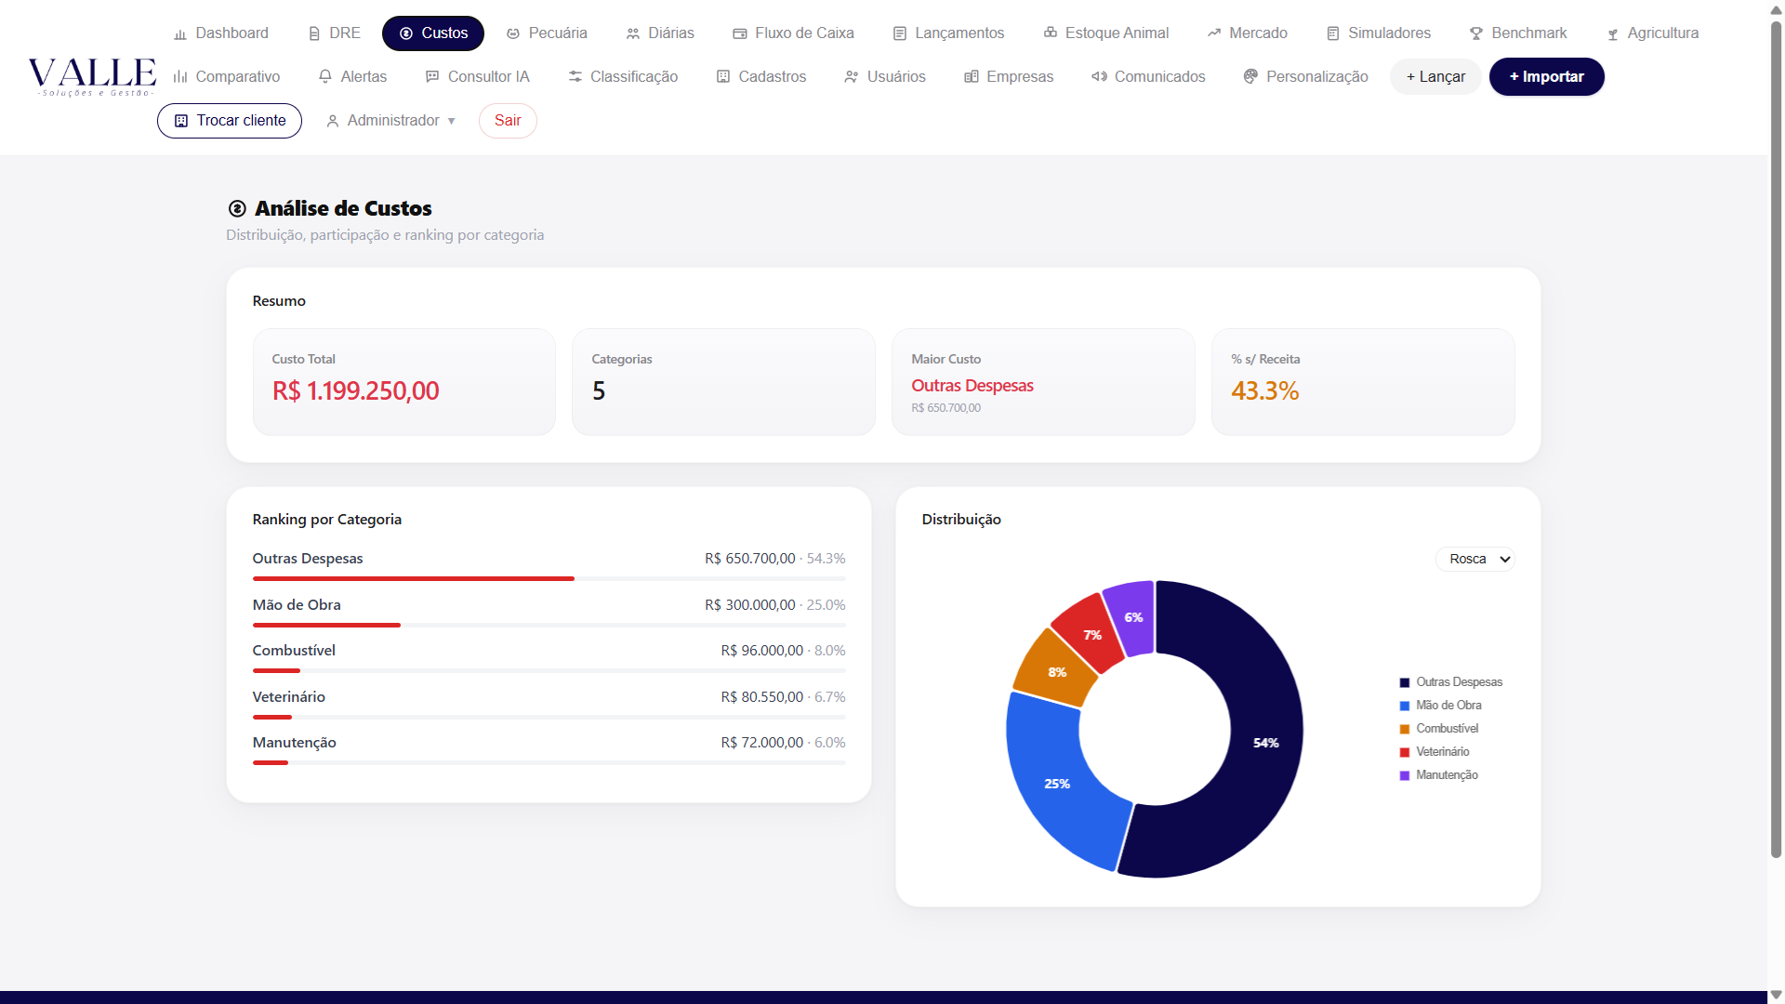Expand the Administrador user menu

(x=391, y=121)
